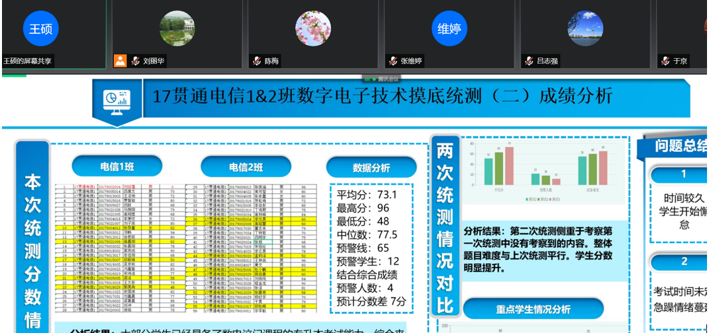Click the 王硕的屏幕共享 label
Viewport: 709px width, 333px height.
(28, 61)
